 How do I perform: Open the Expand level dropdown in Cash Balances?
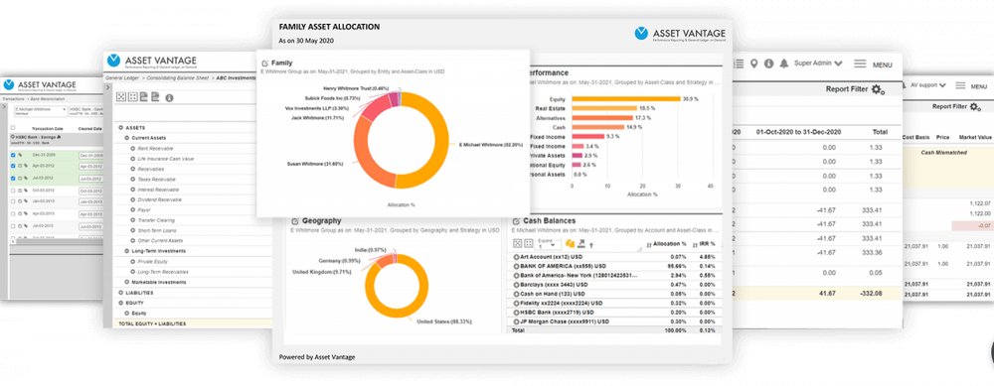pos(548,245)
